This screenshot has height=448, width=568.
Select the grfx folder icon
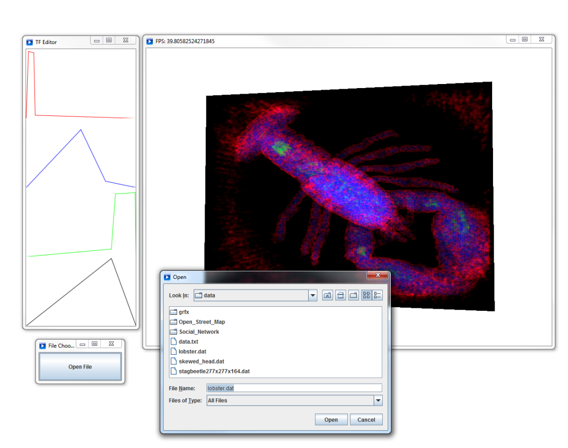[173, 312]
